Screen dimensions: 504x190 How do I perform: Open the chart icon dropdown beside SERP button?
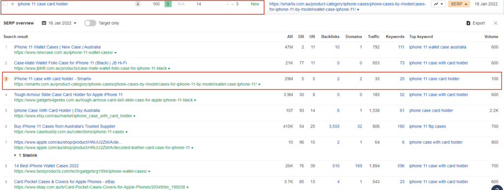[x=438, y=4]
